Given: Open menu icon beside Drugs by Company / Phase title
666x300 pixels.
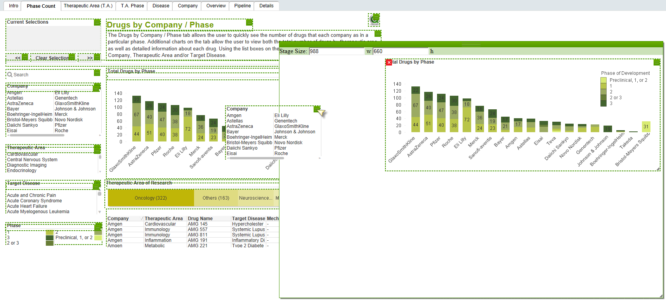Looking at the screenshot, I should click(250, 22).
